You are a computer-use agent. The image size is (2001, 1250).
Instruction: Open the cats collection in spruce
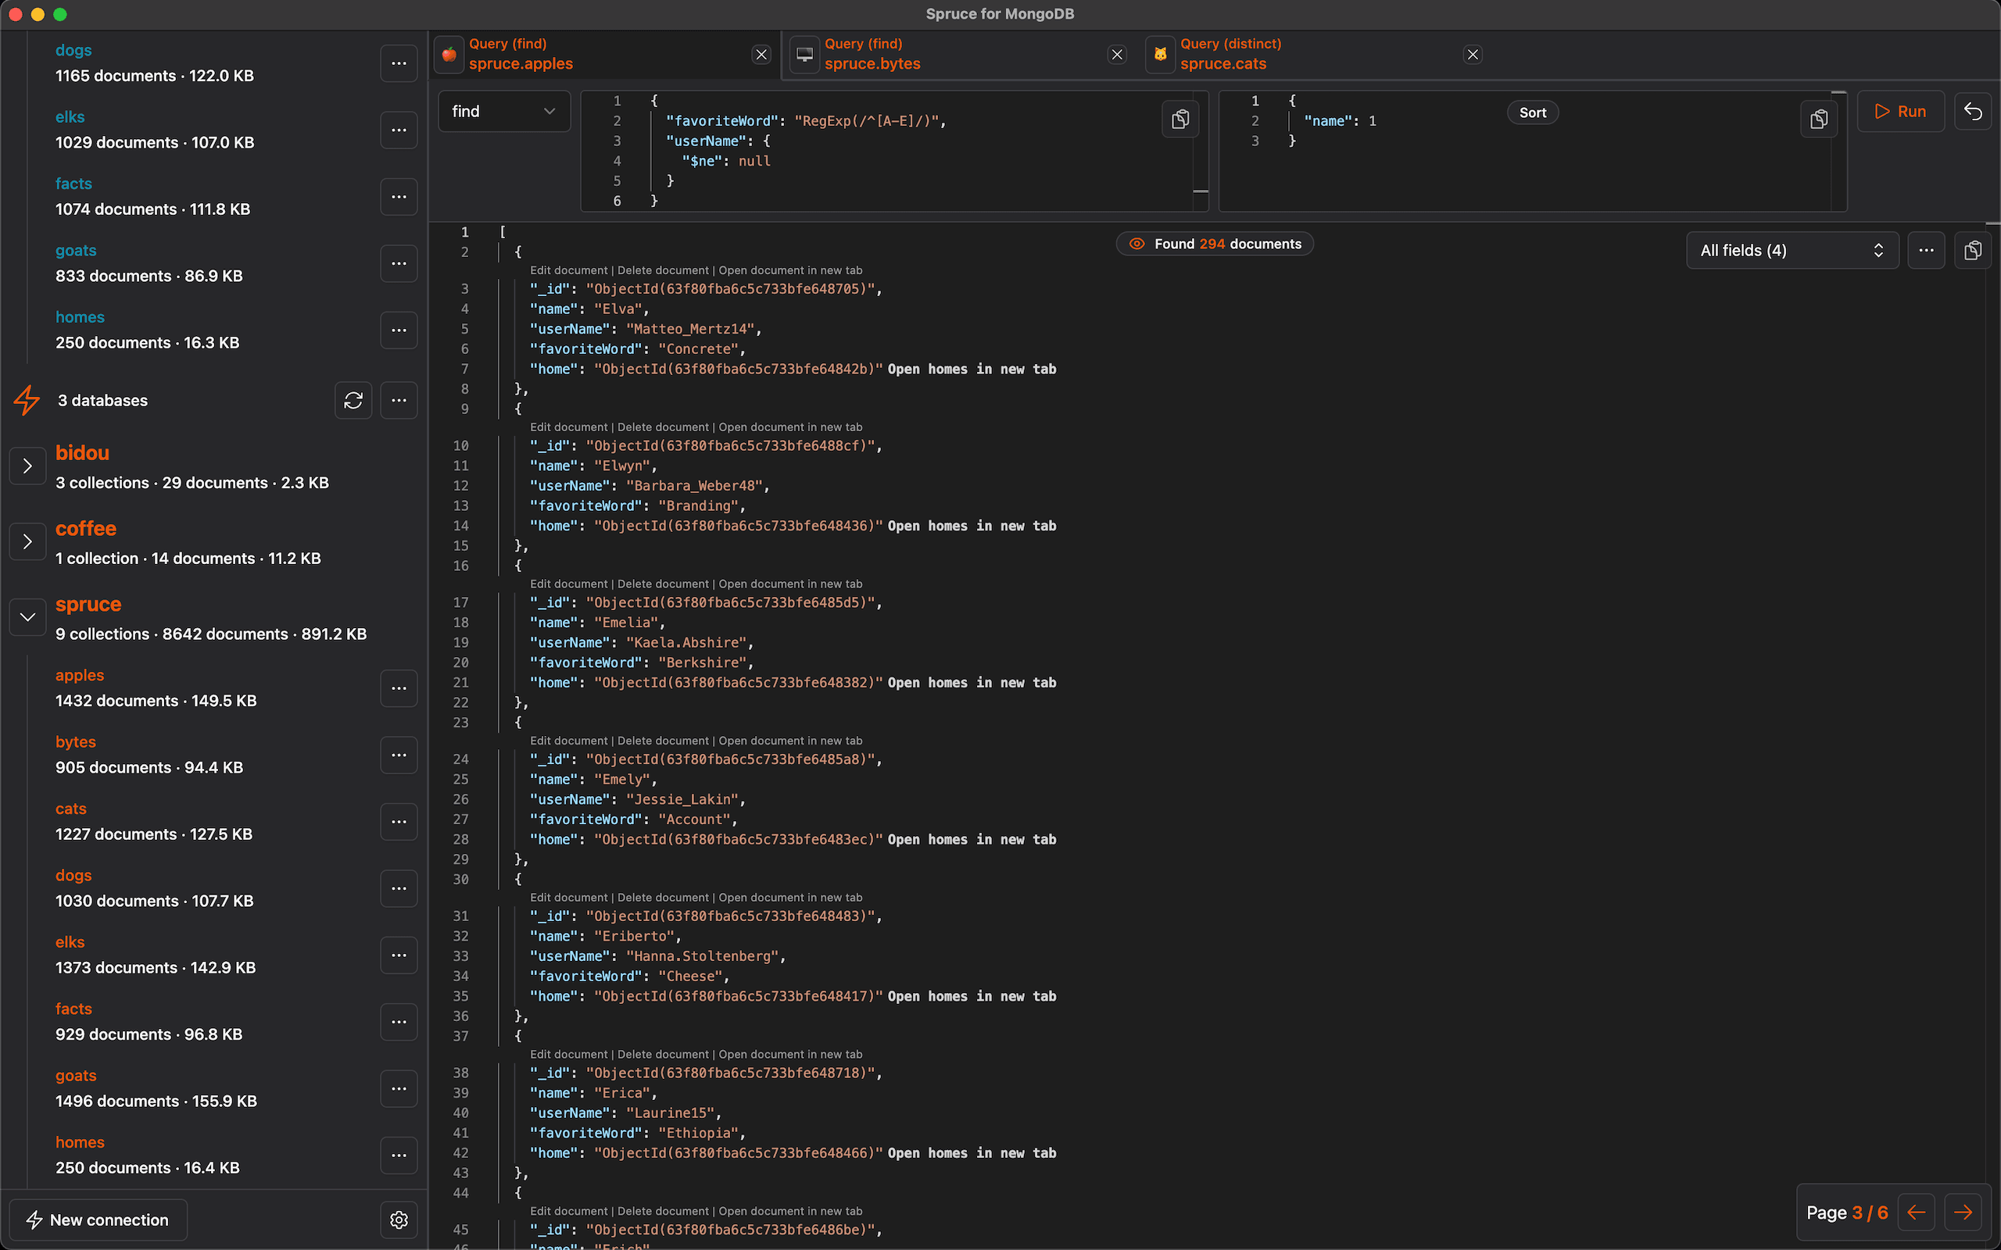click(70, 809)
